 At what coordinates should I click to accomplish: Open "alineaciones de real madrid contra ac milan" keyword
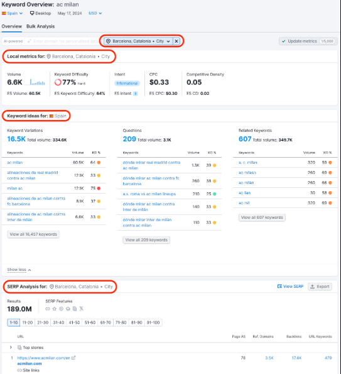33,175
